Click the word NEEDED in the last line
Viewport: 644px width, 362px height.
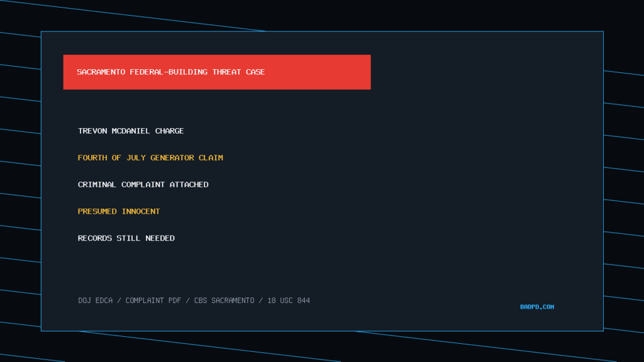[x=160, y=238]
